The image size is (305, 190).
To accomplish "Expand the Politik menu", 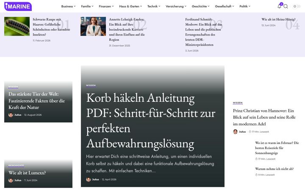I will point(245,6).
